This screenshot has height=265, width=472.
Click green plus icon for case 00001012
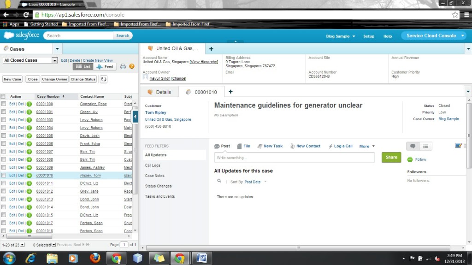click(29, 191)
